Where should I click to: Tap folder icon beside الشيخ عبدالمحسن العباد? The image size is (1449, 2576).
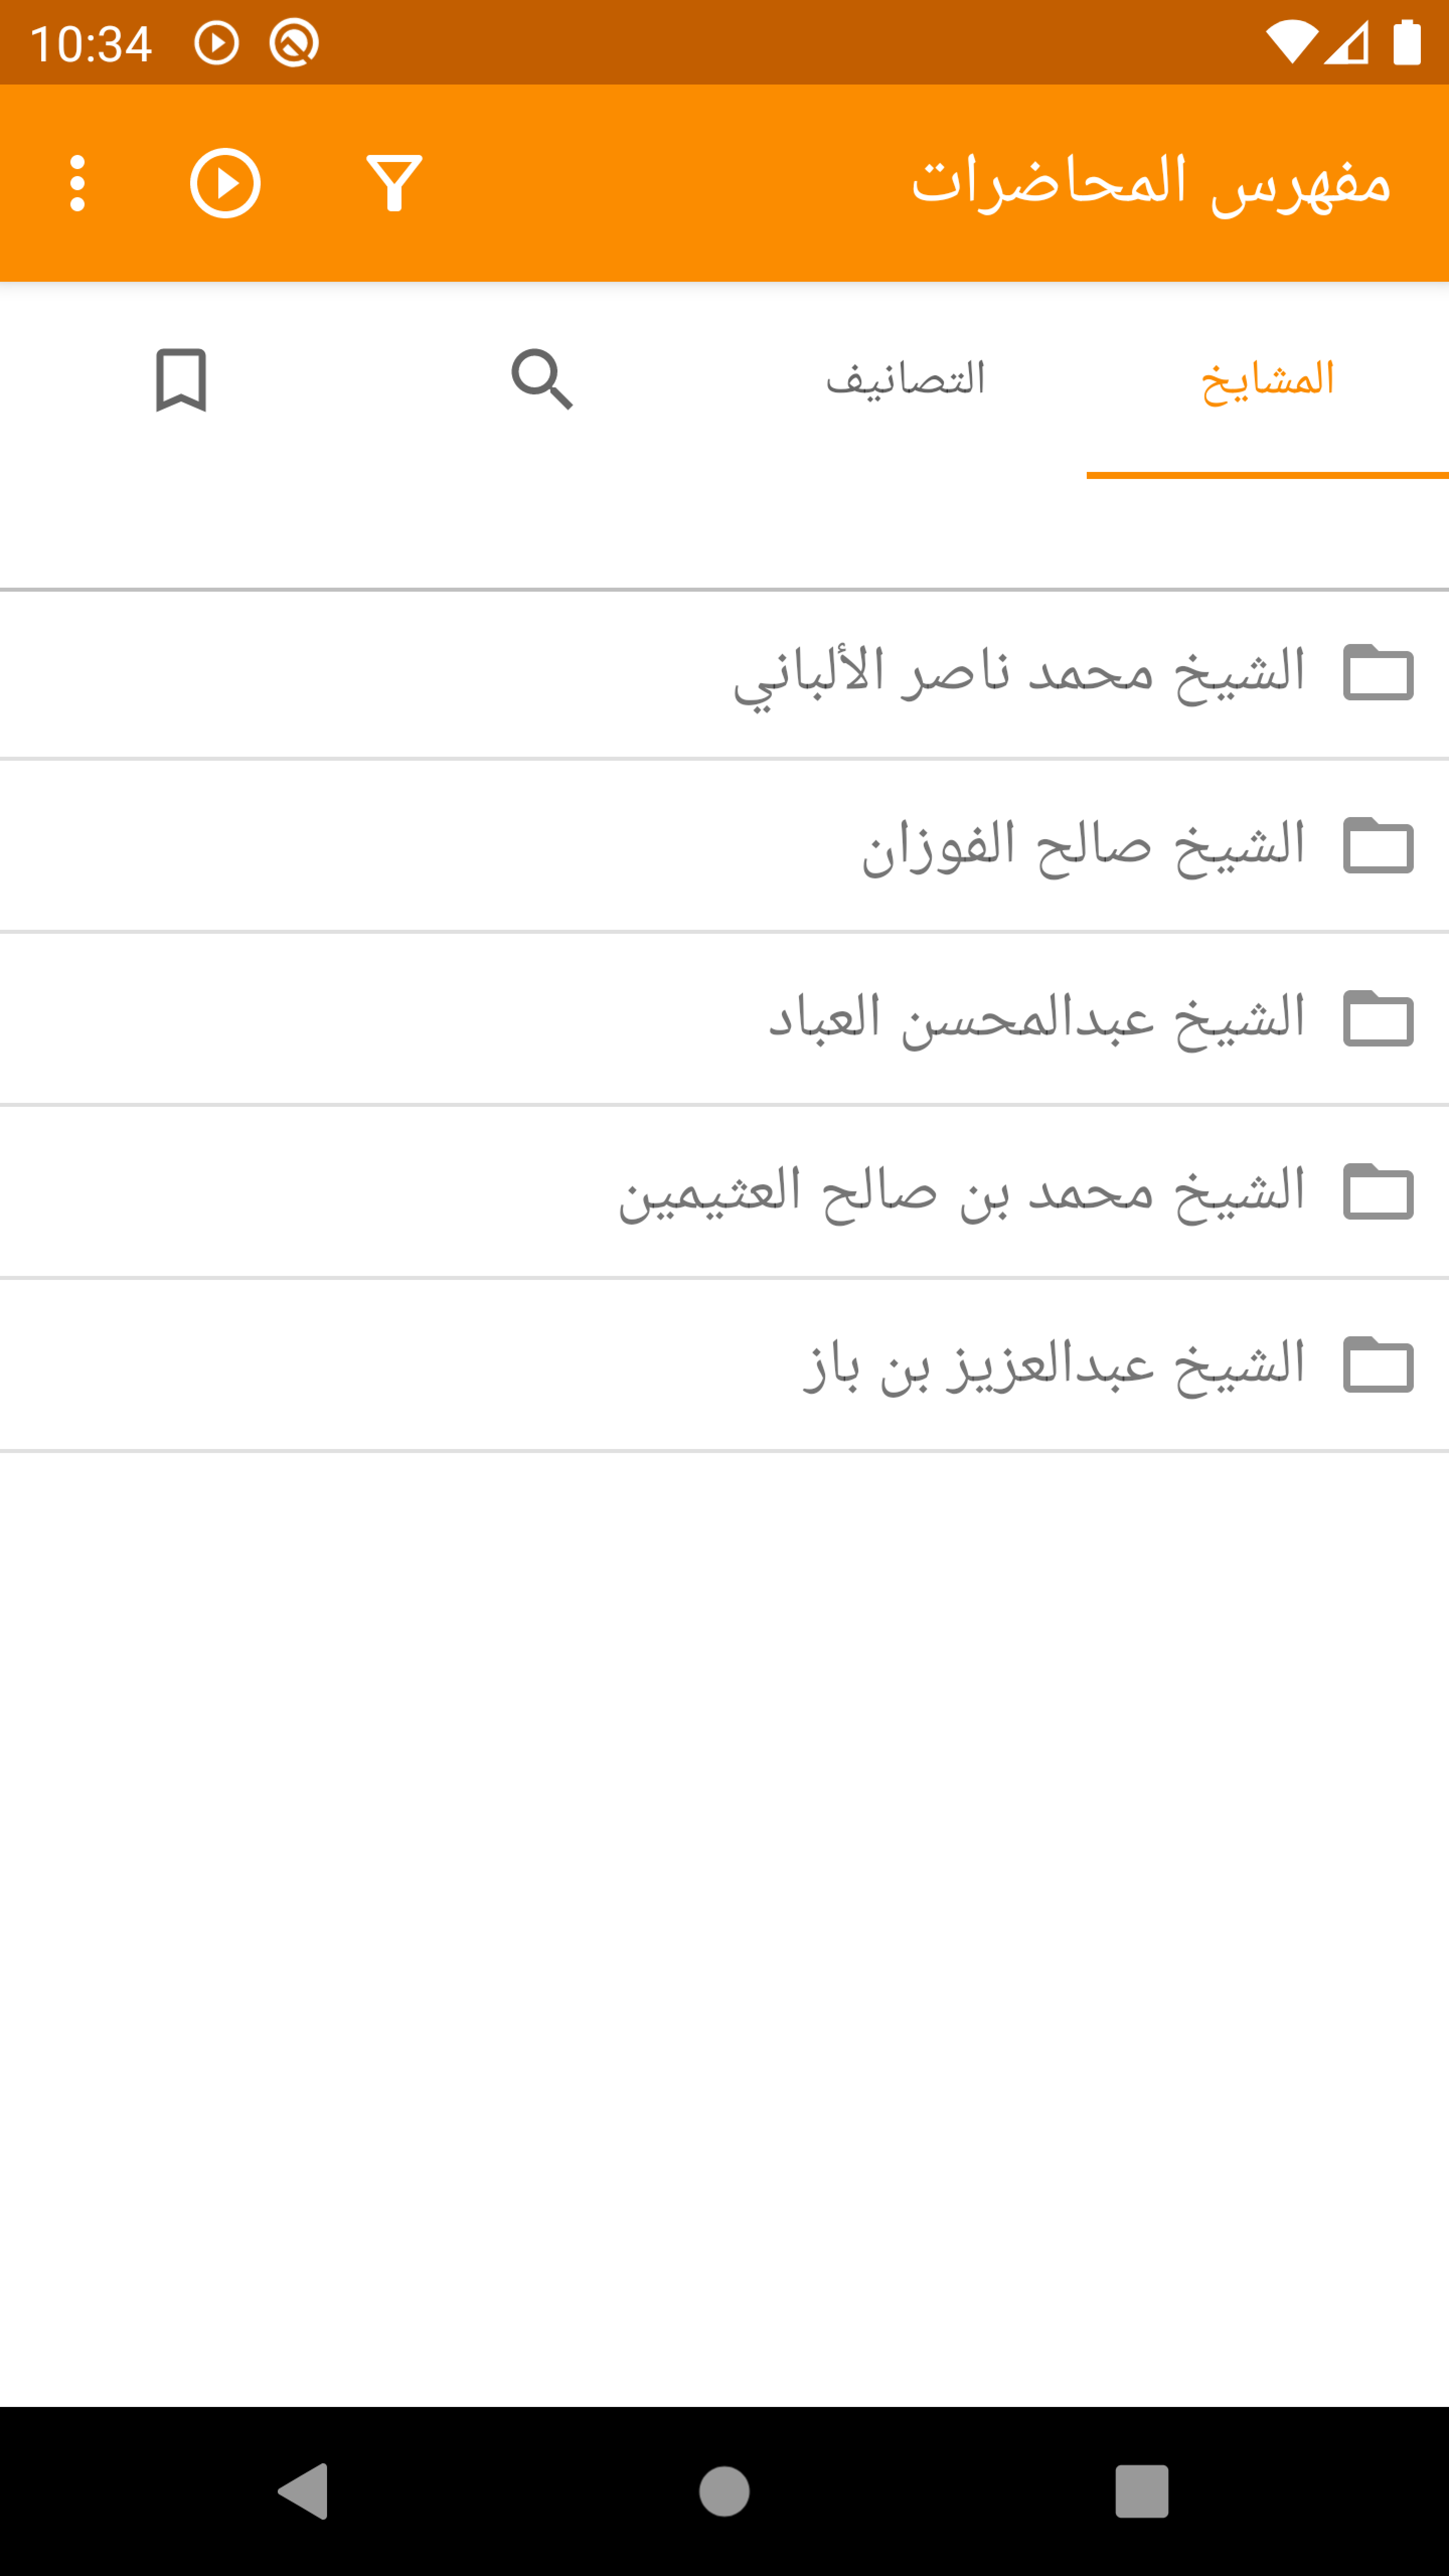1378,1018
